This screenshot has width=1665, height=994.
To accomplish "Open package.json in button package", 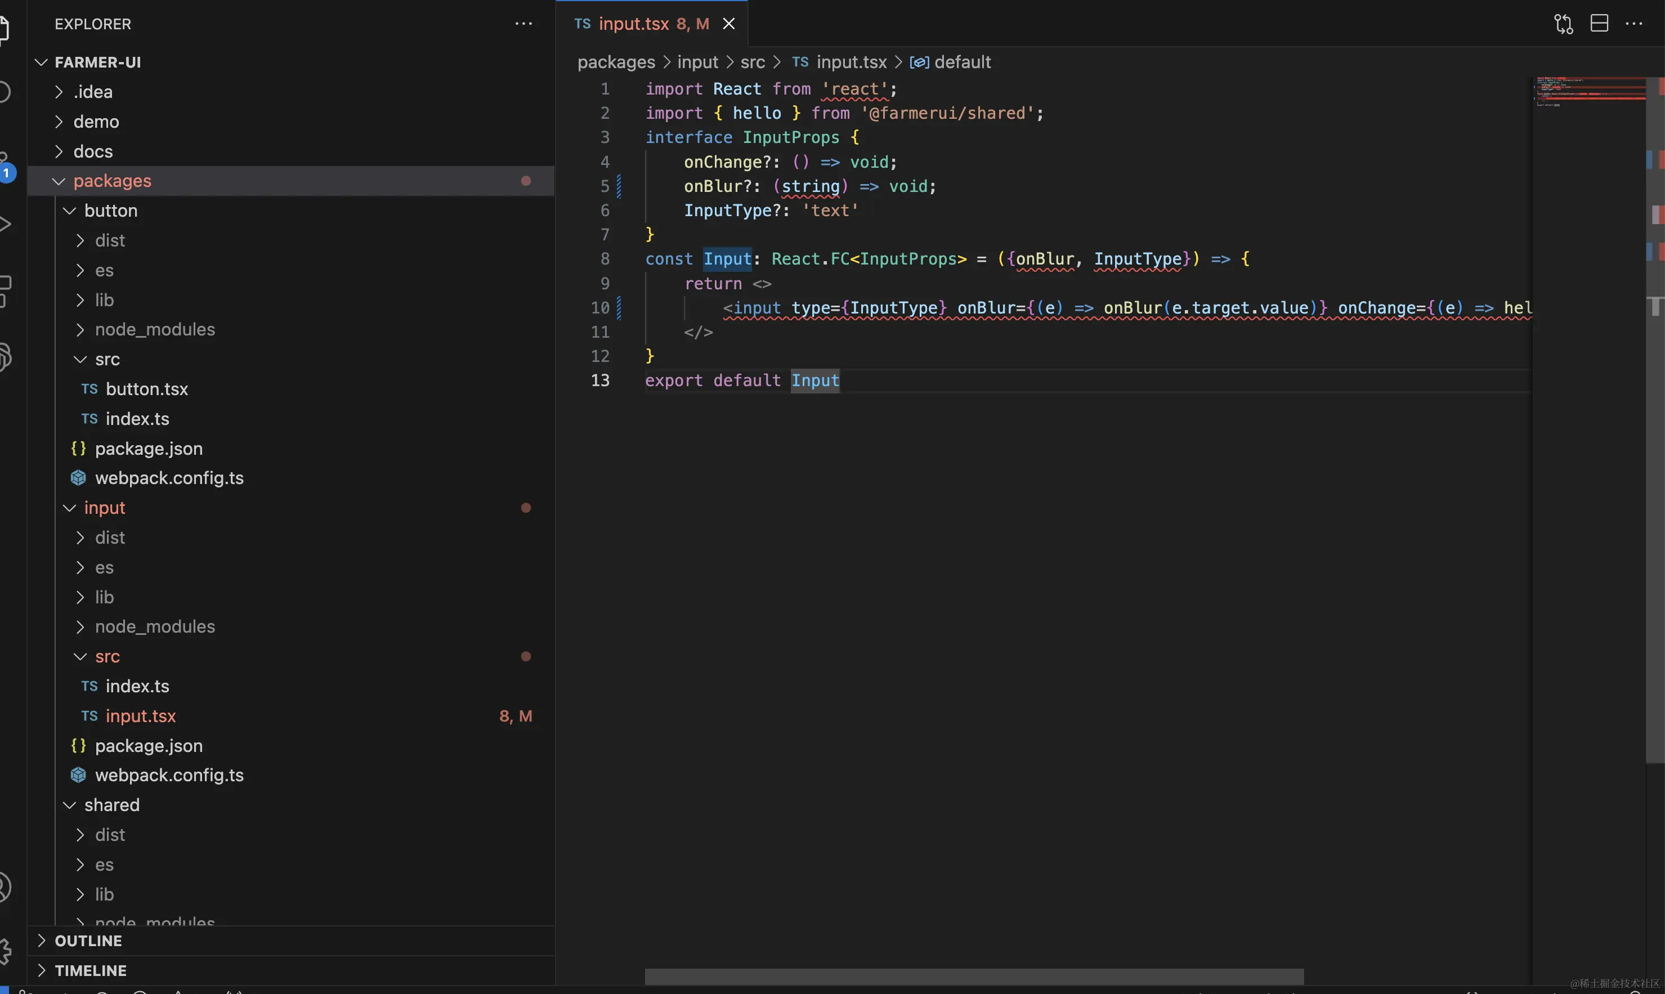I will pos(292,449).
